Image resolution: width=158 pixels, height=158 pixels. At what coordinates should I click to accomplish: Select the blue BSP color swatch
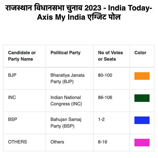pyautogui.click(x=142, y=120)
